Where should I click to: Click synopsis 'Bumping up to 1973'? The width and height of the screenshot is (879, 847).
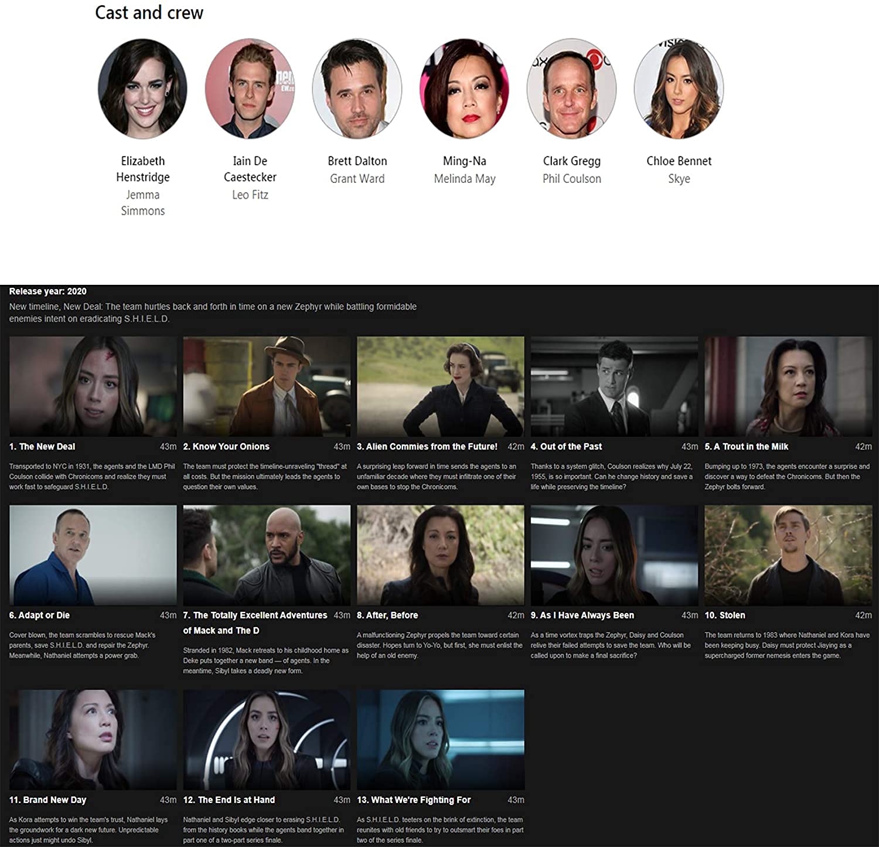[x=787, y=477]
